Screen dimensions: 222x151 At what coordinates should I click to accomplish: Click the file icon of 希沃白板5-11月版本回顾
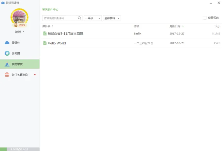(45, 33)
